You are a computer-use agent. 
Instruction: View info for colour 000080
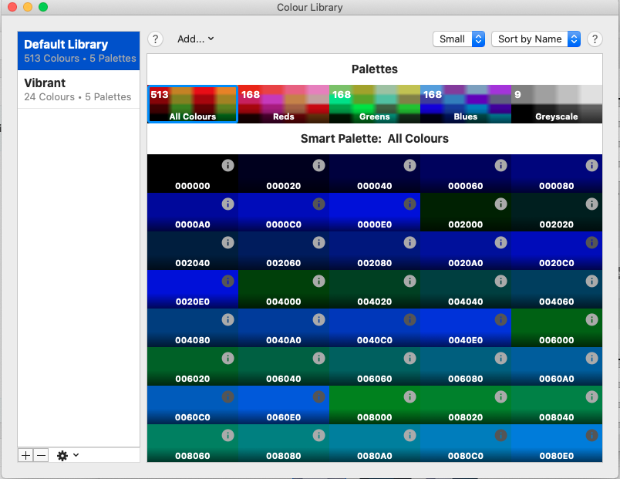[591, 165]
